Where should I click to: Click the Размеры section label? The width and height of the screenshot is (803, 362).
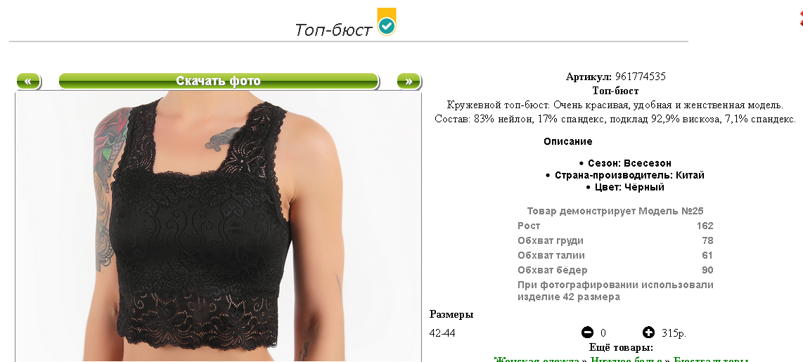tap(451, 314)
